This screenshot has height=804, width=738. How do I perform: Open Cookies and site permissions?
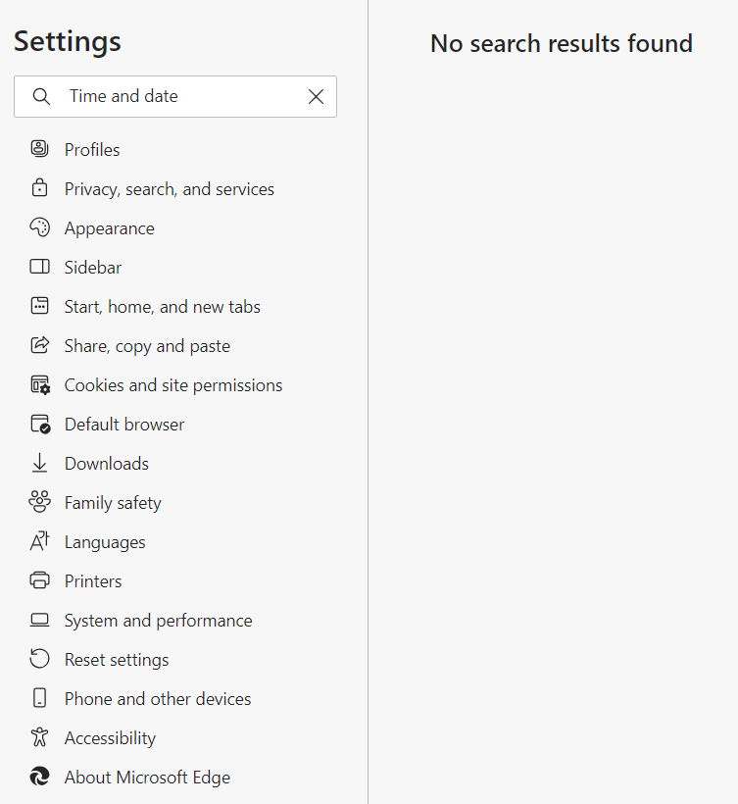pyautogui.click(x=172, y=385)
